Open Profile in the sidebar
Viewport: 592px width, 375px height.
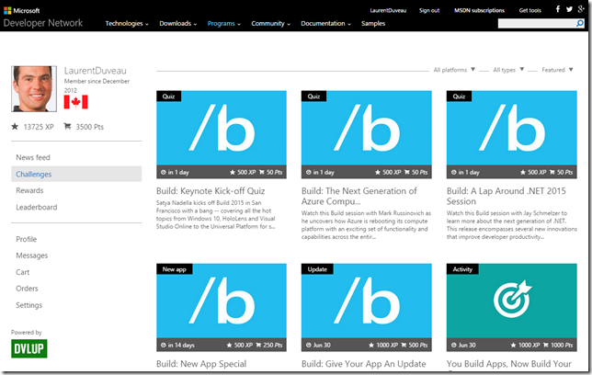26,239
